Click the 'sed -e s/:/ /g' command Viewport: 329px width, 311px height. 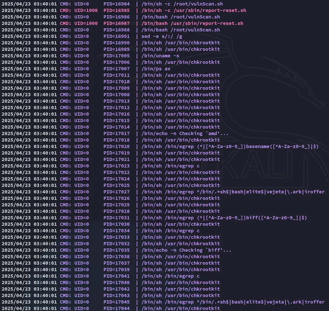click(162, 36)
